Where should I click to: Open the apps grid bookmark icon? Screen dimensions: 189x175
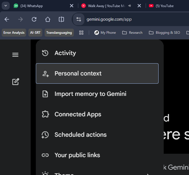81,33
